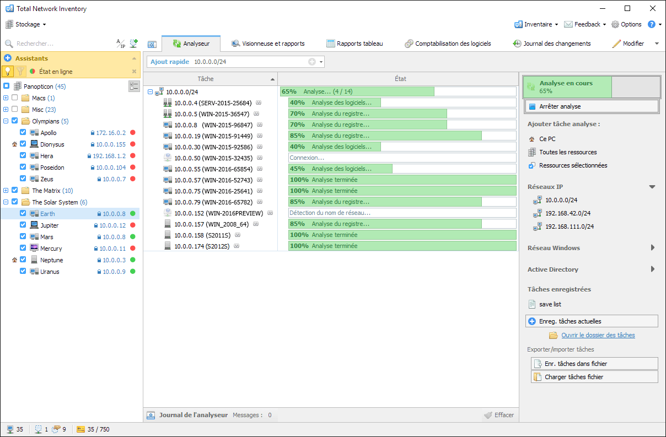Uncheck the Apollo checkbox
Screen dimensions: 666x437
pos(23,133)
